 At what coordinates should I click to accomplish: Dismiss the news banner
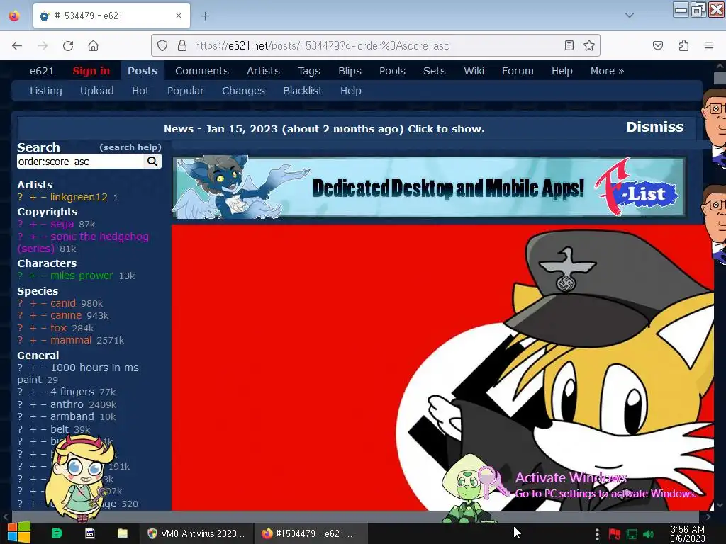[x=654, y=127]
